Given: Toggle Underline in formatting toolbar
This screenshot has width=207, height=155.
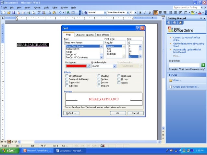Looking at the screenshot, I should [x=150, y=13].
